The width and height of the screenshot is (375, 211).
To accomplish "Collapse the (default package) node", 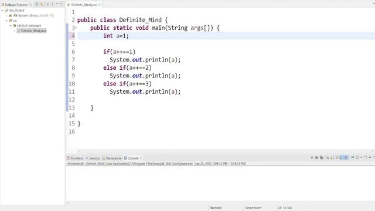I will 11,26.
